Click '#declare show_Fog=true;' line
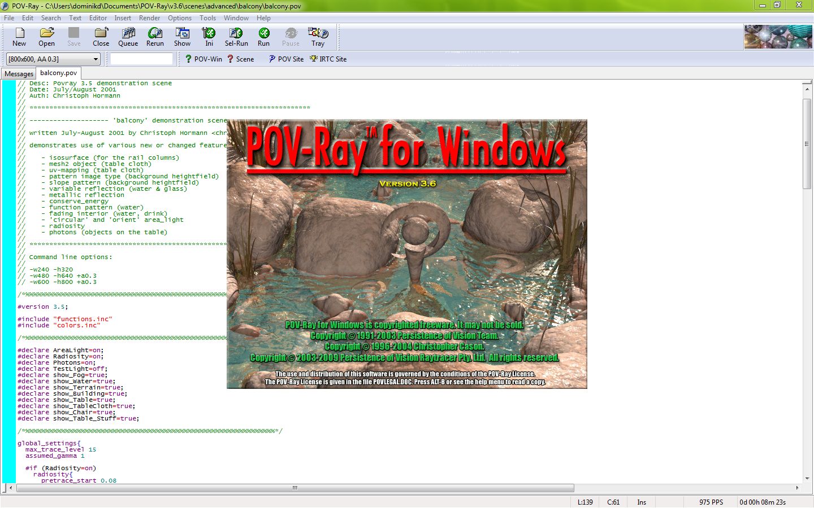The height and width of the screenshot is (508, 814). point(62,375)
